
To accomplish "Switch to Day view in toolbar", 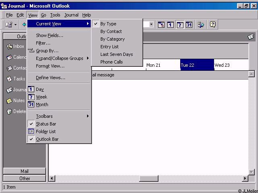I will coord(170,25).
